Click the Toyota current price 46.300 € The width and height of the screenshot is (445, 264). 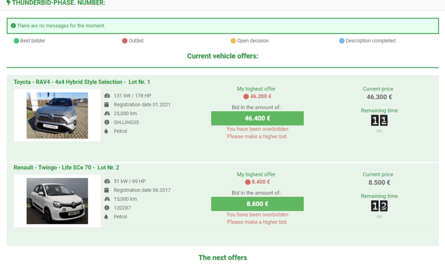[379, 97]
